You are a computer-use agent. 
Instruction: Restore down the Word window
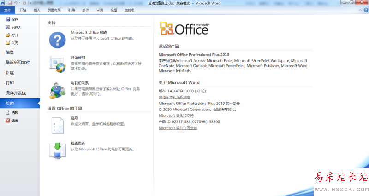click(351, 2)
